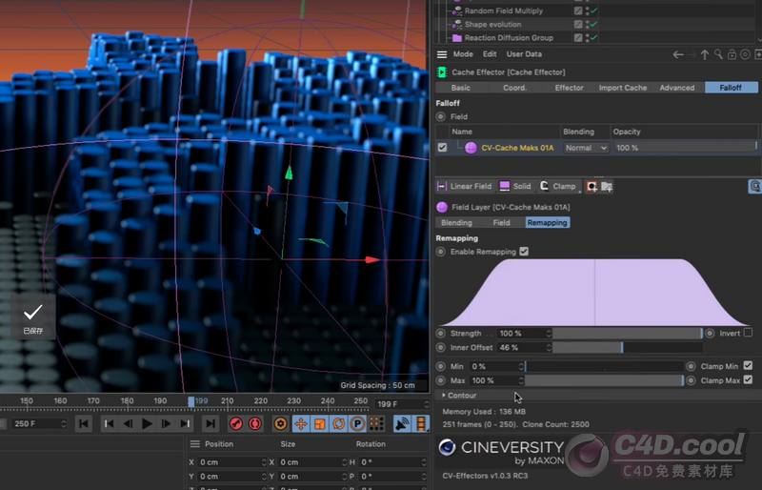Toggle Scale keyframing orange square icon
The height and width of the screenshot is (490, 762).
[x=319, y=424]
